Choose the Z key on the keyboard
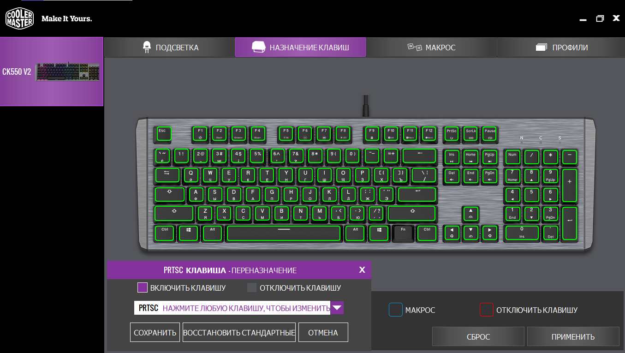This screenshot has height=353, width=625. [x=205, y=214]
